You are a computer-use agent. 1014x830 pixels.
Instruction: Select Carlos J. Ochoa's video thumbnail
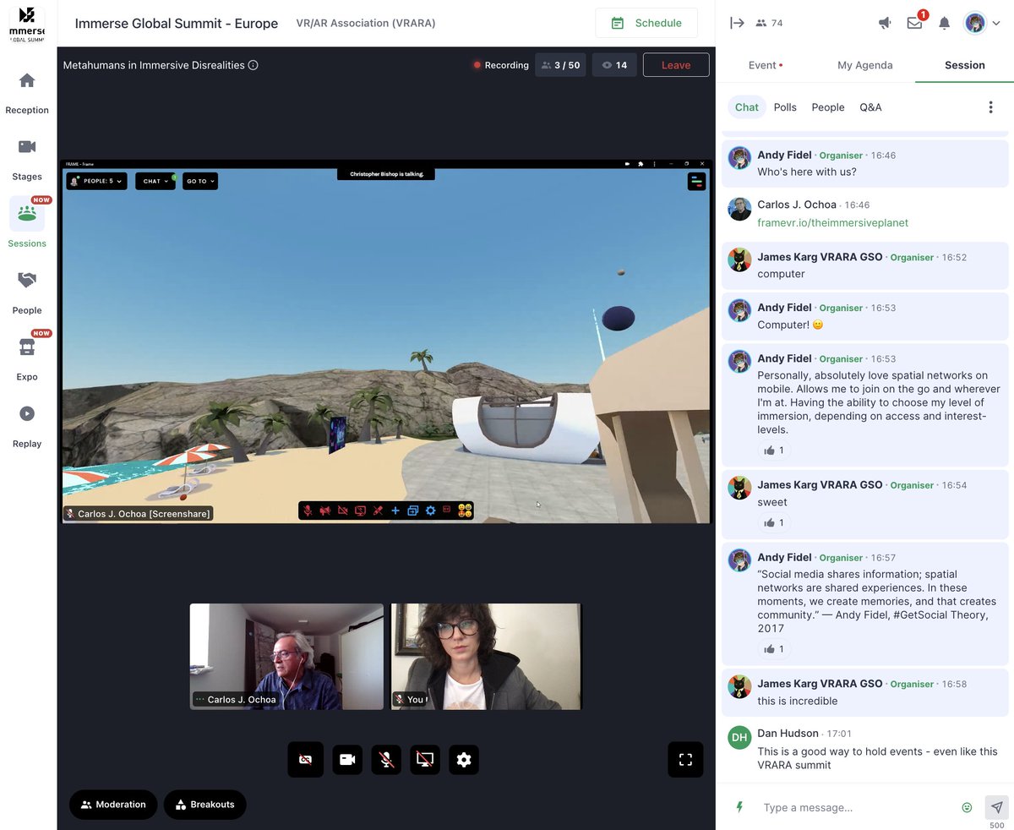286,657
